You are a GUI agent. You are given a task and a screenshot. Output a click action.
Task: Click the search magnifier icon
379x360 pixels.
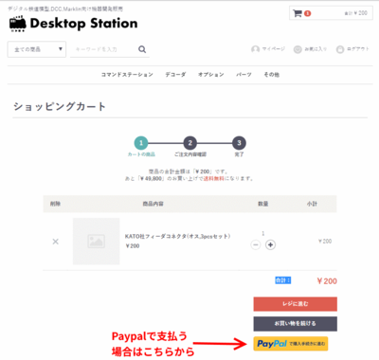142,49
